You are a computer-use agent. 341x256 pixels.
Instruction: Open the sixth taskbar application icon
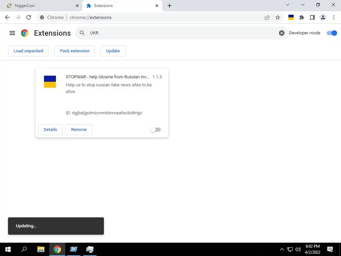pos(90,249)
